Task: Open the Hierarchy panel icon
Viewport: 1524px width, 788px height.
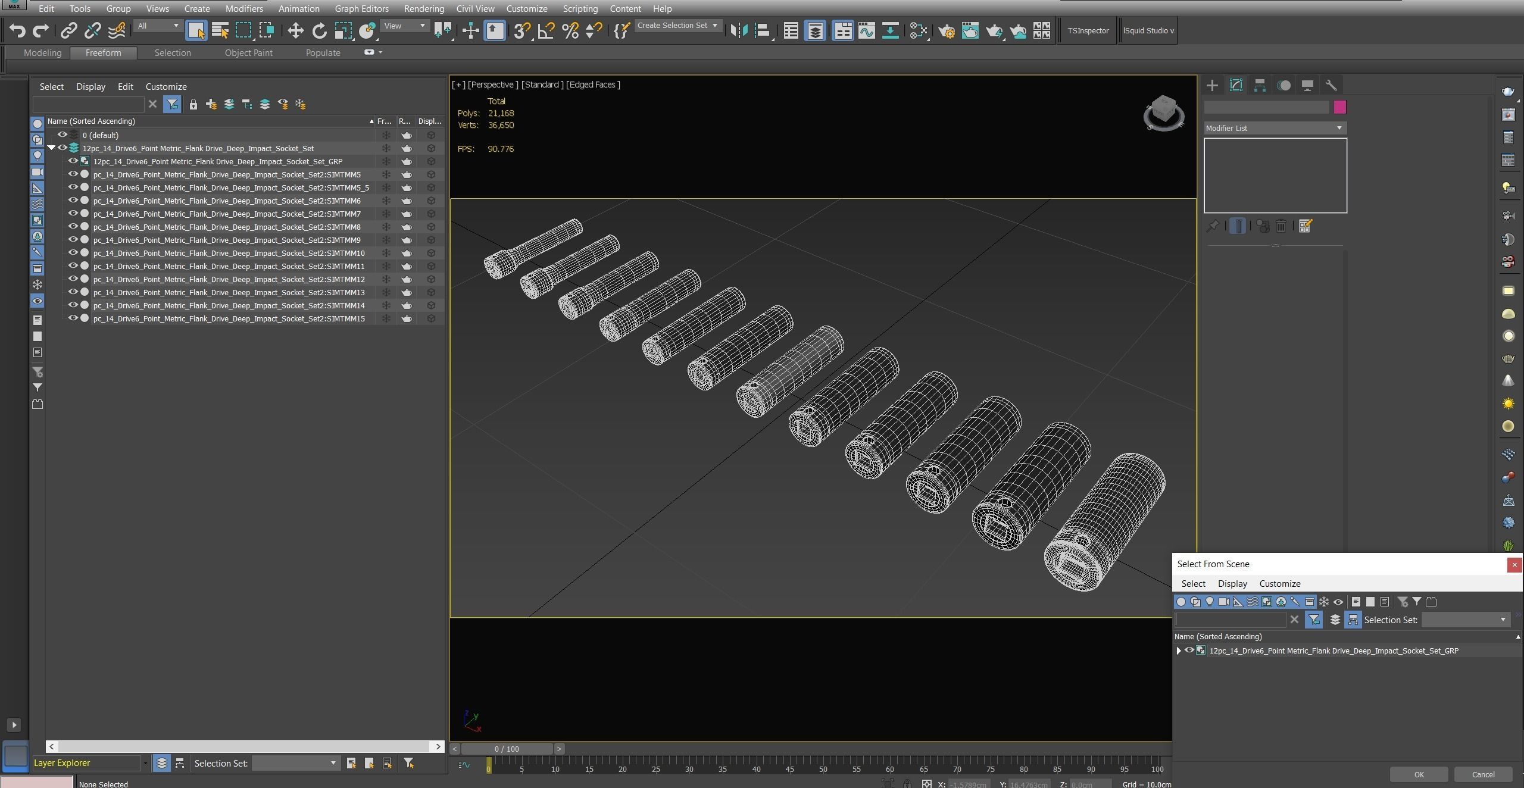Action: tap(1260, 85)
